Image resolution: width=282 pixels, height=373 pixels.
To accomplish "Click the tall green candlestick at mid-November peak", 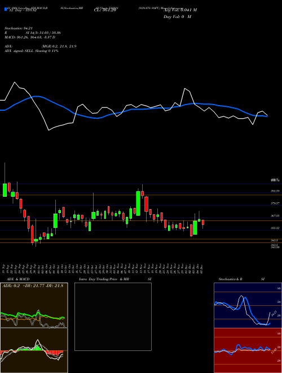I will (x=138, y=203).
